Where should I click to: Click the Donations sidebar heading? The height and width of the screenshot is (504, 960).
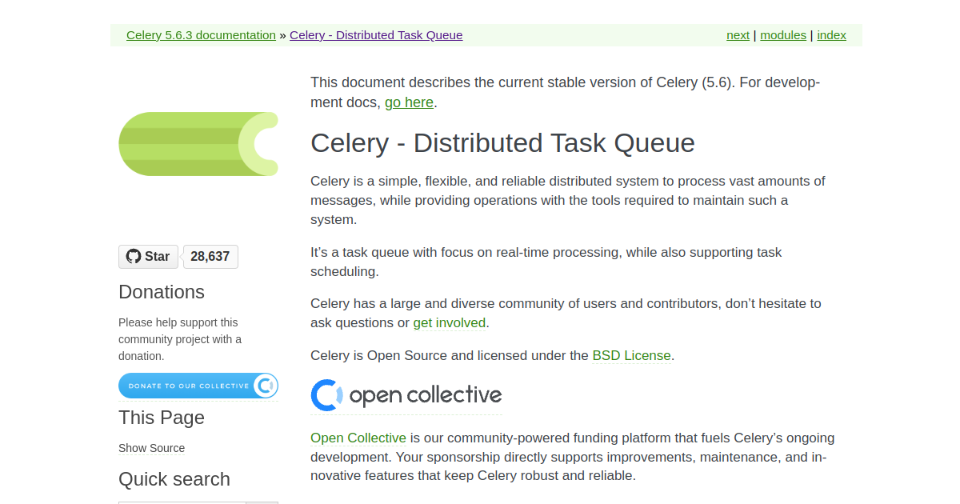(x=162, y=292)
